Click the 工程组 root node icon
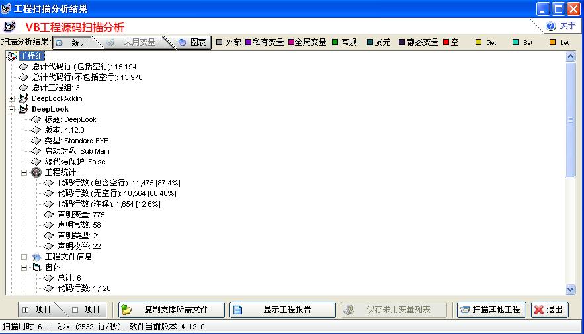The height and width of the screenshot is (334, 584). click(x=11, y=56)
